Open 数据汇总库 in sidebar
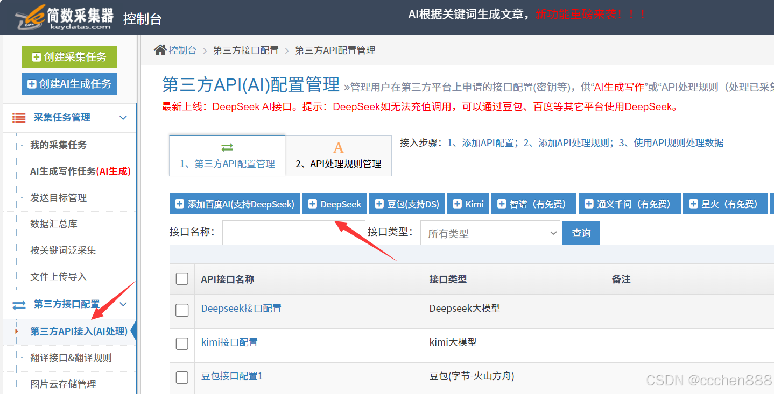The width and height of the screenshot is (774, 394). [x=54, y=224]
